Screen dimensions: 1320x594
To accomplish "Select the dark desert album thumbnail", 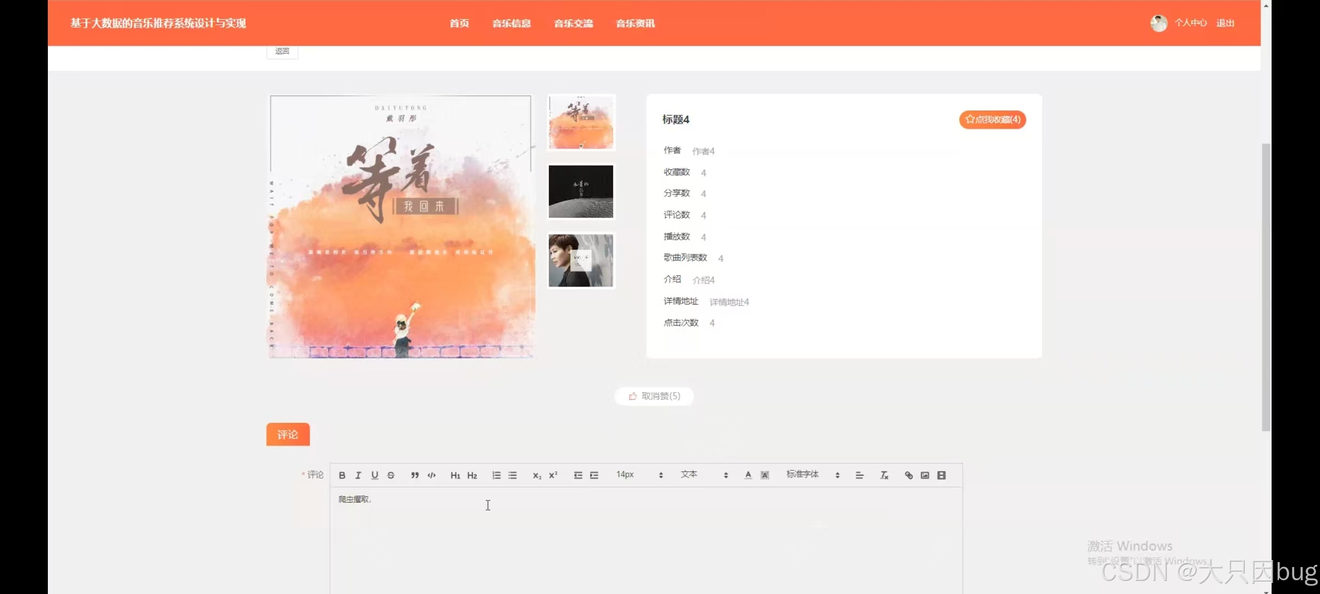I will (x=581, y=191).
